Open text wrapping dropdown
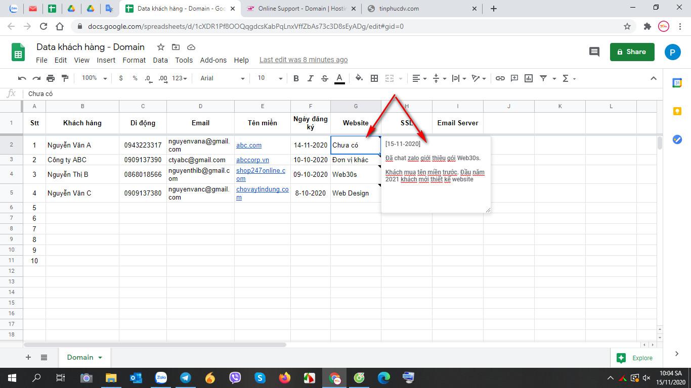This screenshot has width=691, height=388. click(x=459, y=78)
